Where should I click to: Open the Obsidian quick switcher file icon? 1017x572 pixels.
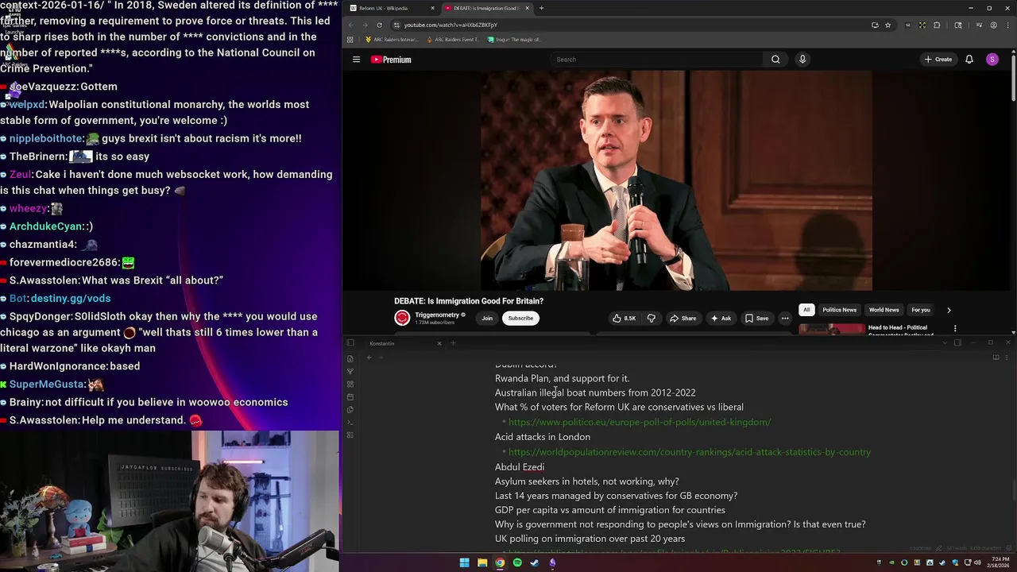coord(350,358)
